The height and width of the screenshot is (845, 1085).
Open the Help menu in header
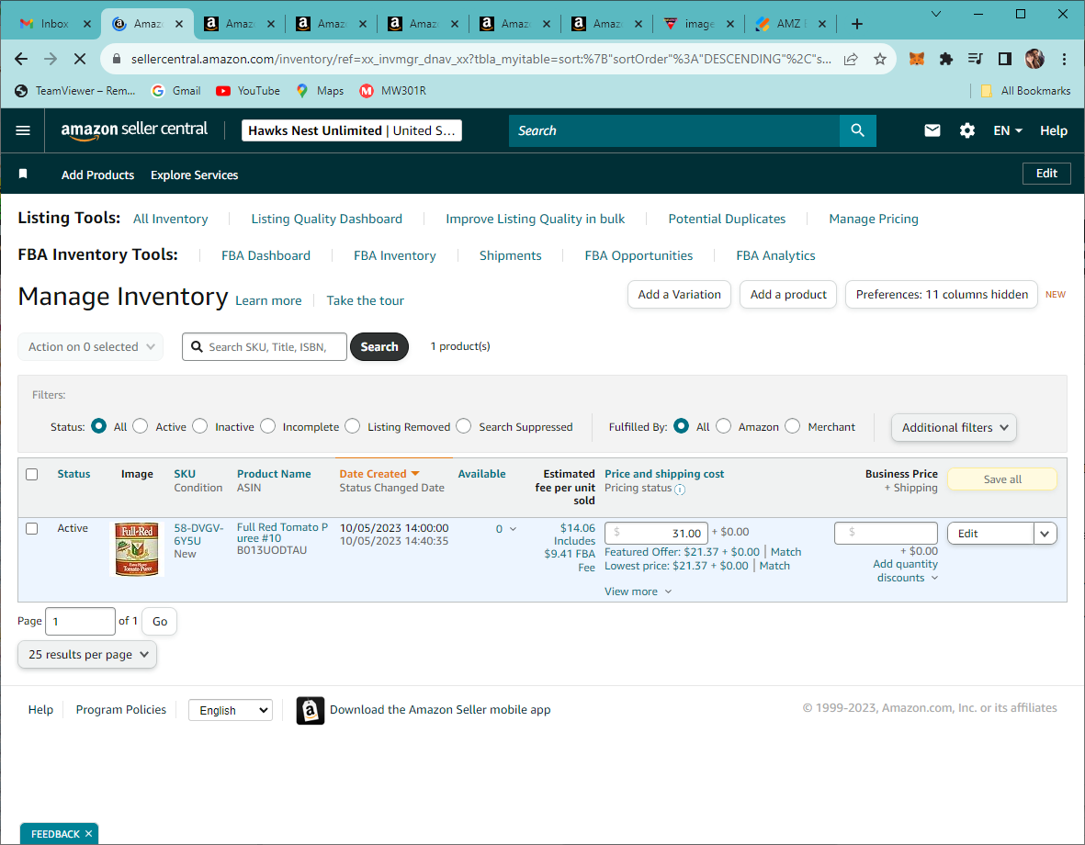point(1053,130)
